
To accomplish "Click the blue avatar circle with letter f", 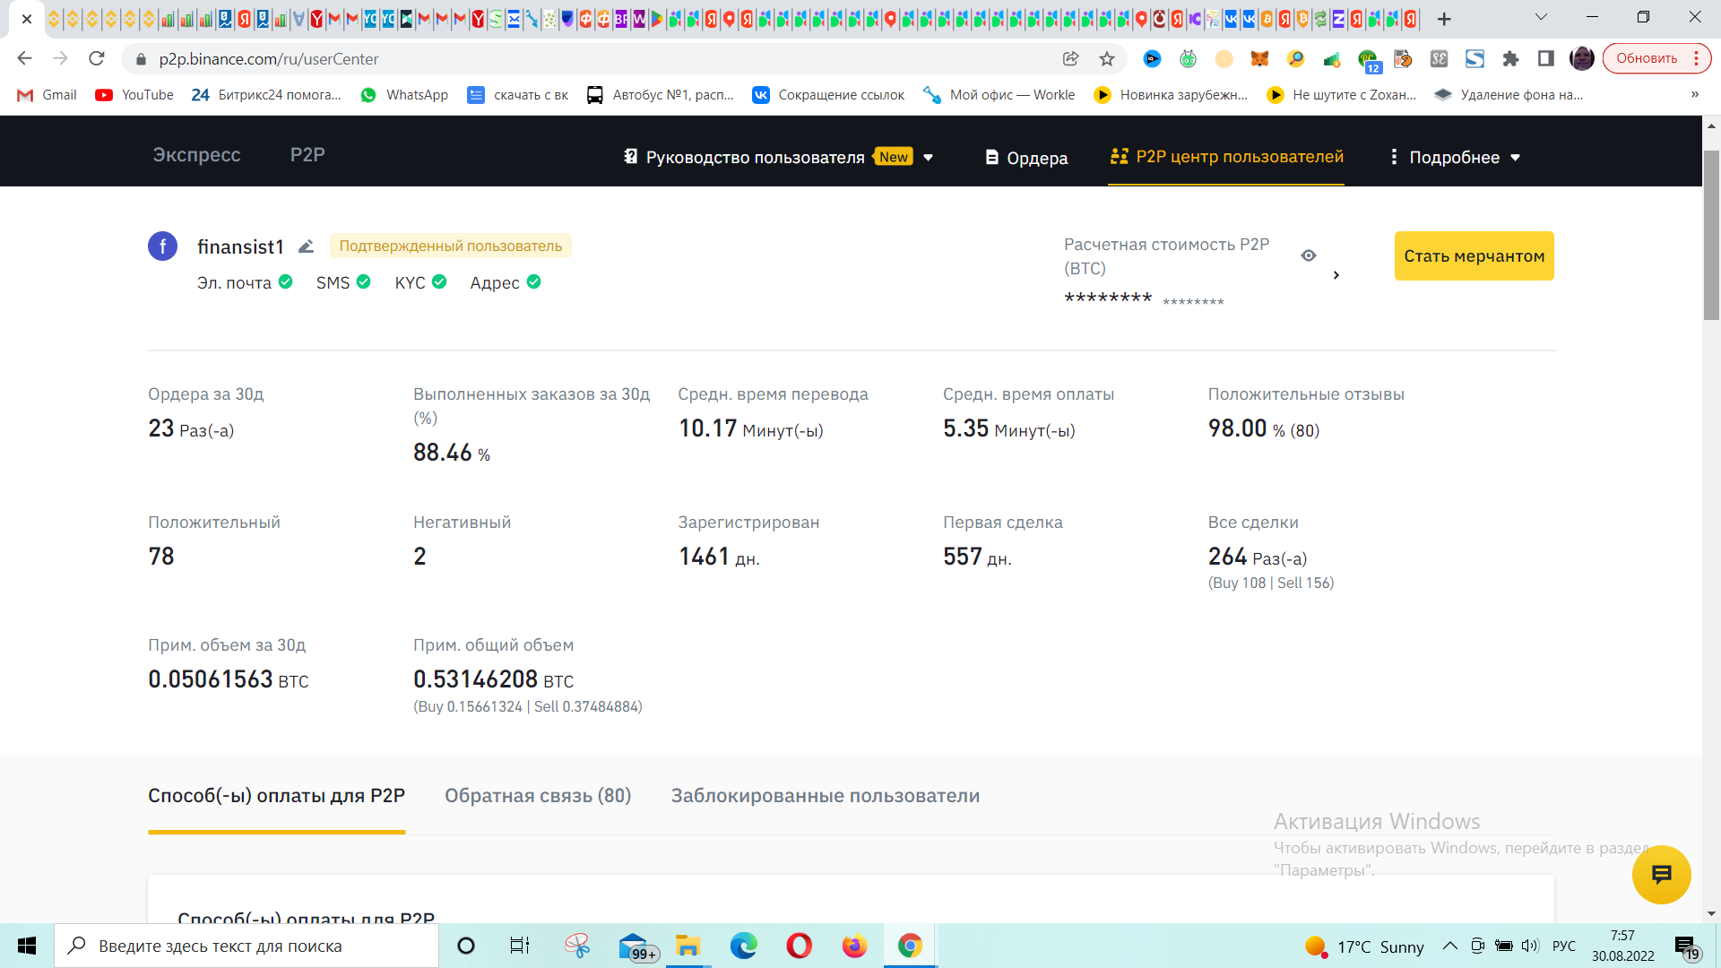I will coord(162,246).
